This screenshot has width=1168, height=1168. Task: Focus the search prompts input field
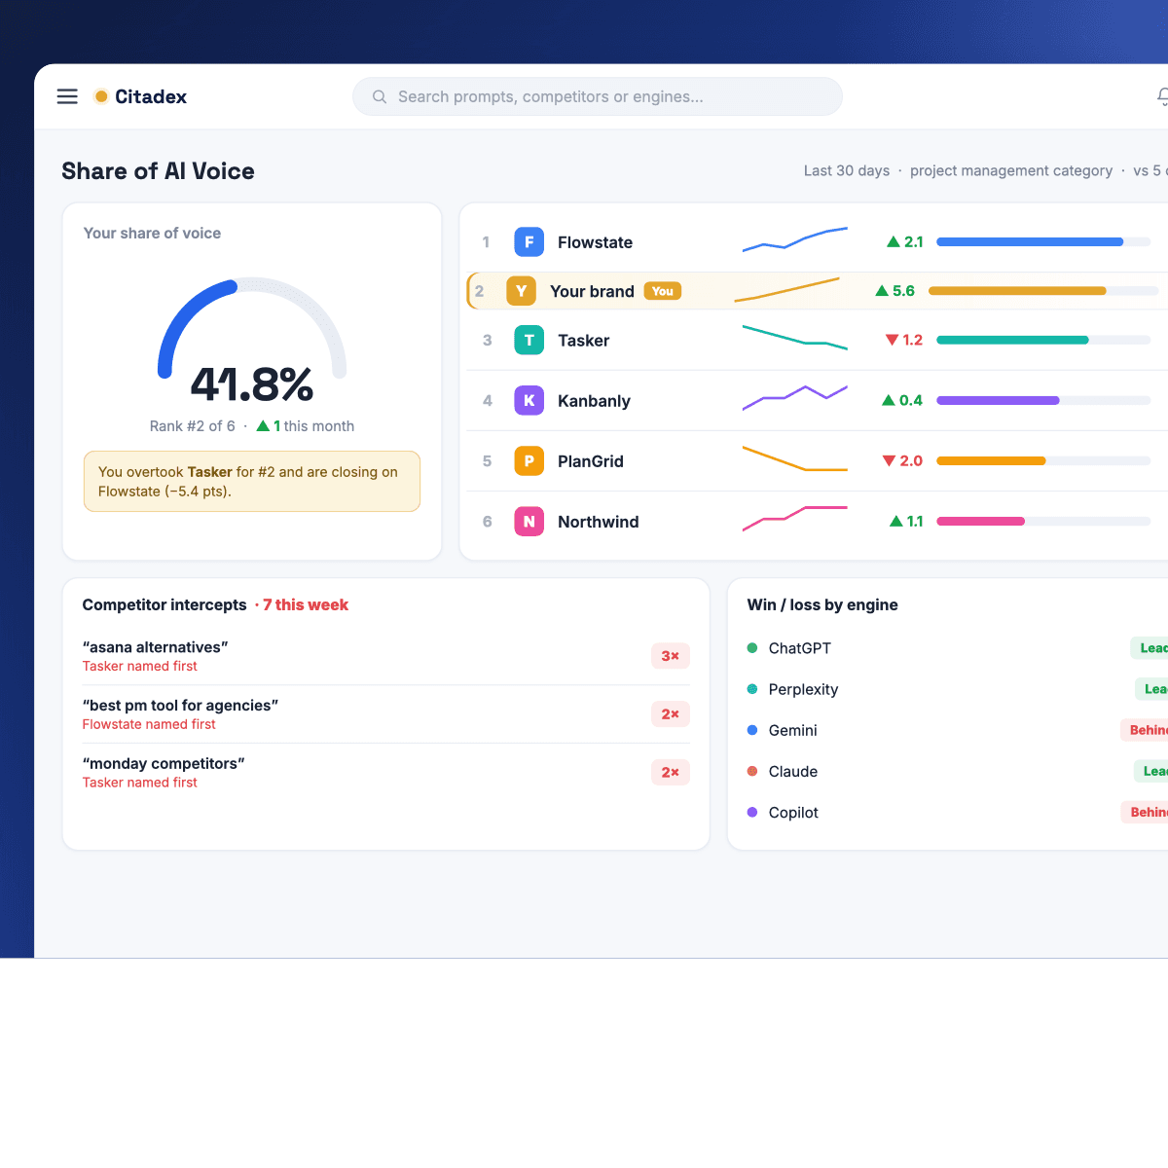[598, 96]
